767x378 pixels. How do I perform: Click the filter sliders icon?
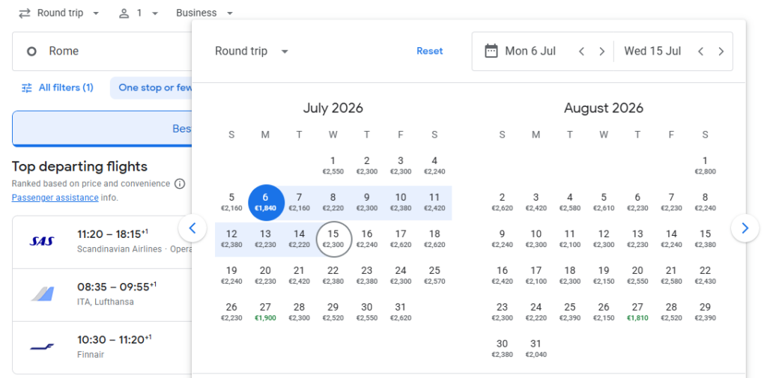click(x=26, y=88)
